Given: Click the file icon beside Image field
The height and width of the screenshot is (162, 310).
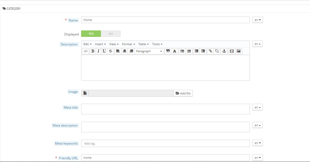Looking at the screenshot, I should (85, 93).
